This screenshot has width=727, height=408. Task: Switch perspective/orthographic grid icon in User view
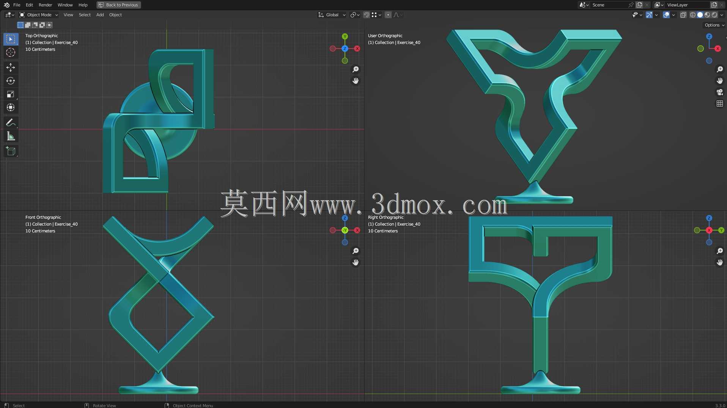[719, 104]
